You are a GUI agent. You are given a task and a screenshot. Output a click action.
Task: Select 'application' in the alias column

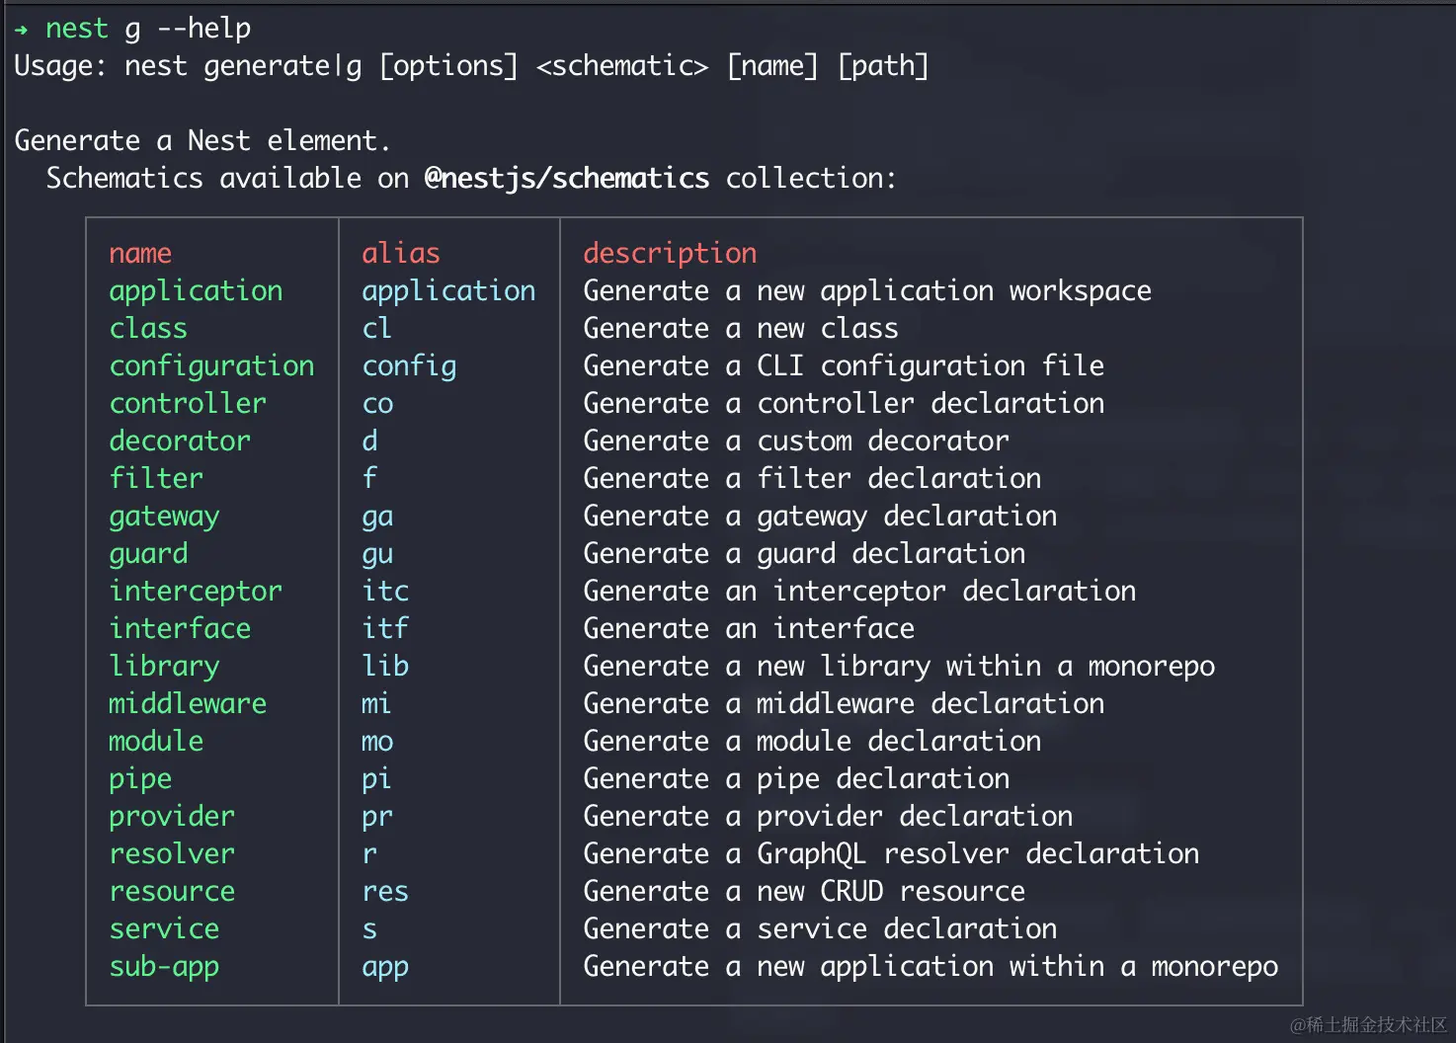(448, 291)
